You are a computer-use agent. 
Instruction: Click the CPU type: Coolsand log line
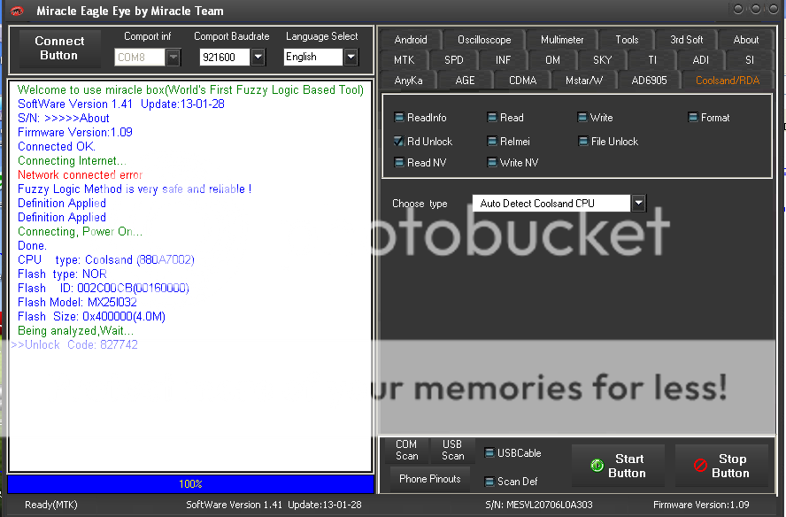pyautogui.click(x=105, y=259)
